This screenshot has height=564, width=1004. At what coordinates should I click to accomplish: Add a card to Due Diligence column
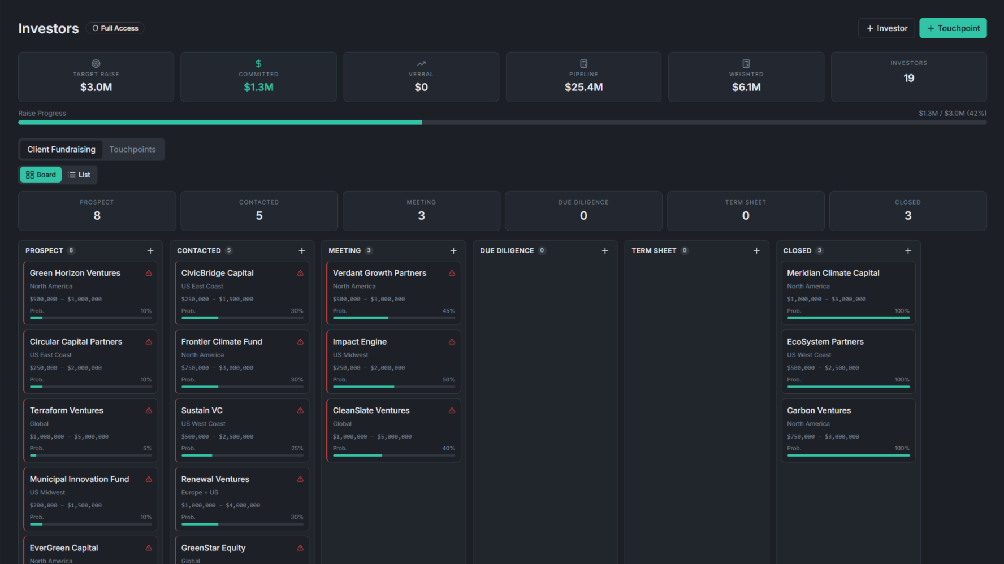(605, 251)
